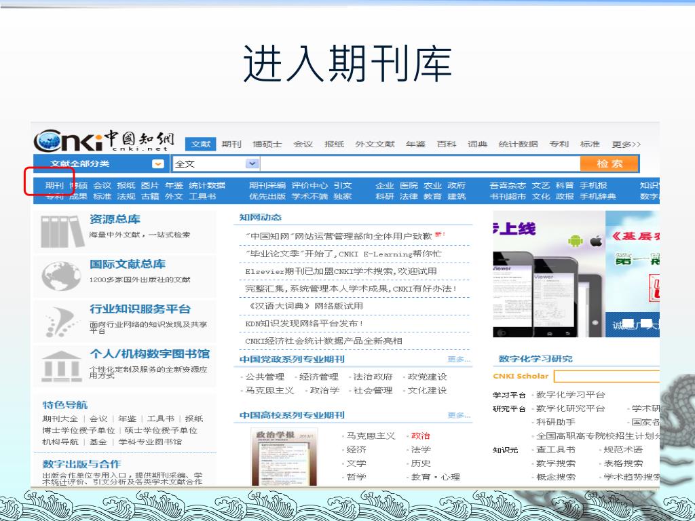
Task: Open the 文献全部分类 dropdown arrow
Action: (x=157, y=164)
